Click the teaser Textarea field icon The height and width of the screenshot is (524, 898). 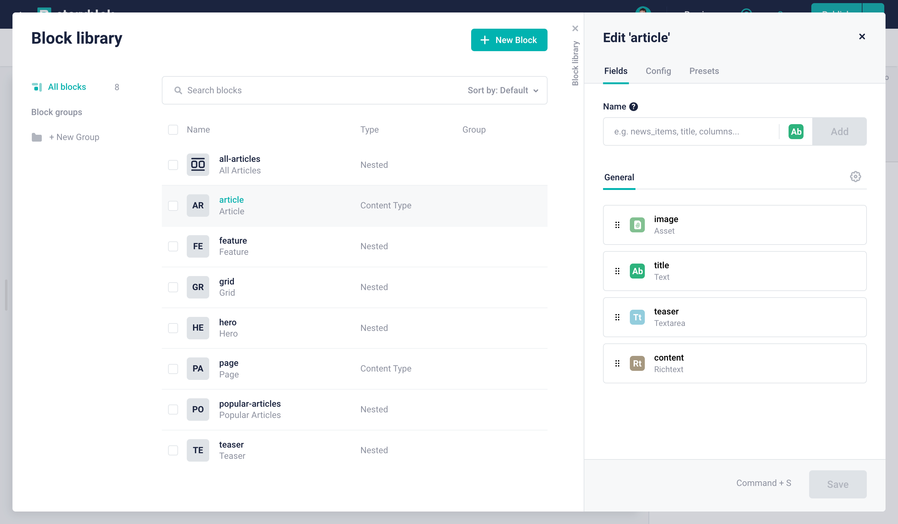coord(637,317)
